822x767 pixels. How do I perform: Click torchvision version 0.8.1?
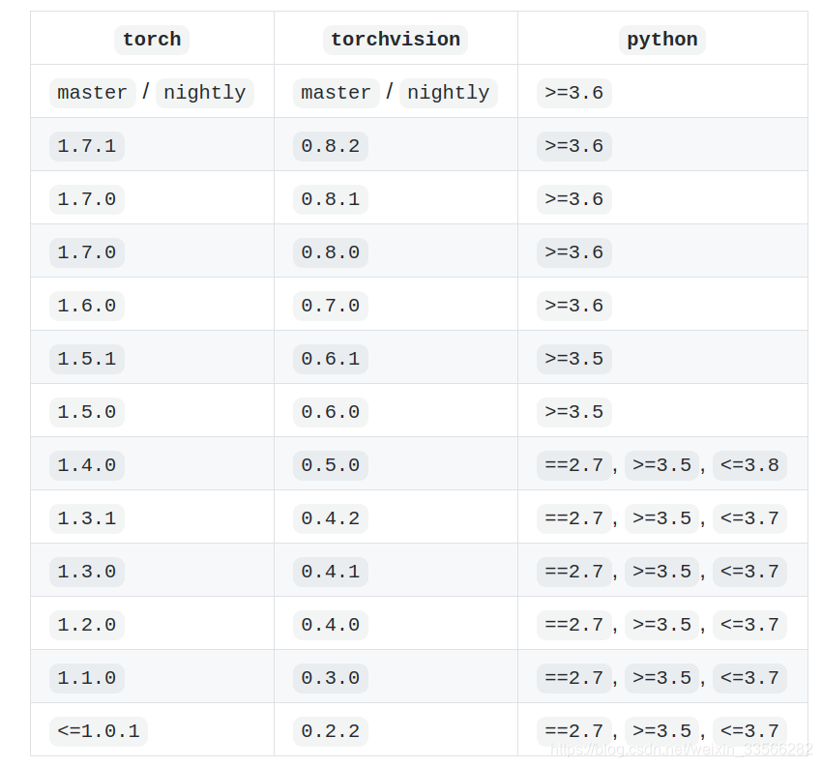click(x=331, y=200)
